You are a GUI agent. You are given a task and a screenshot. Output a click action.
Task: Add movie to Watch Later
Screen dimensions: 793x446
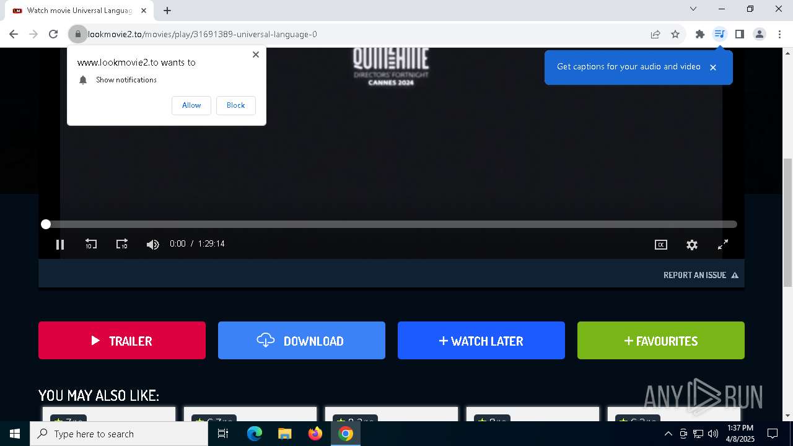481,340
